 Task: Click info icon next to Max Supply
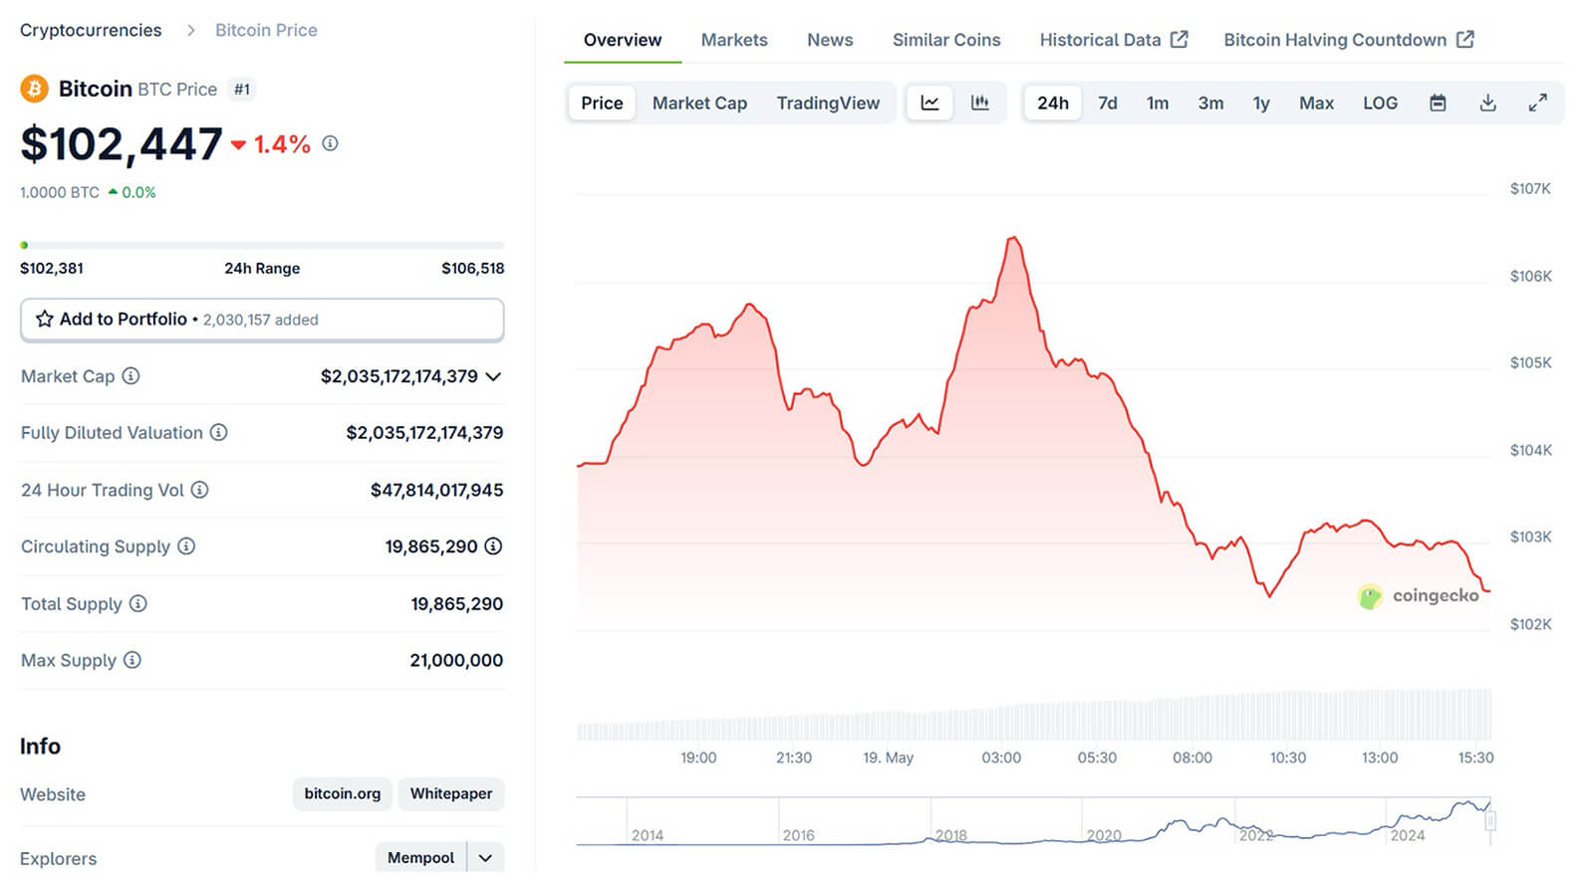pos(133,660)
